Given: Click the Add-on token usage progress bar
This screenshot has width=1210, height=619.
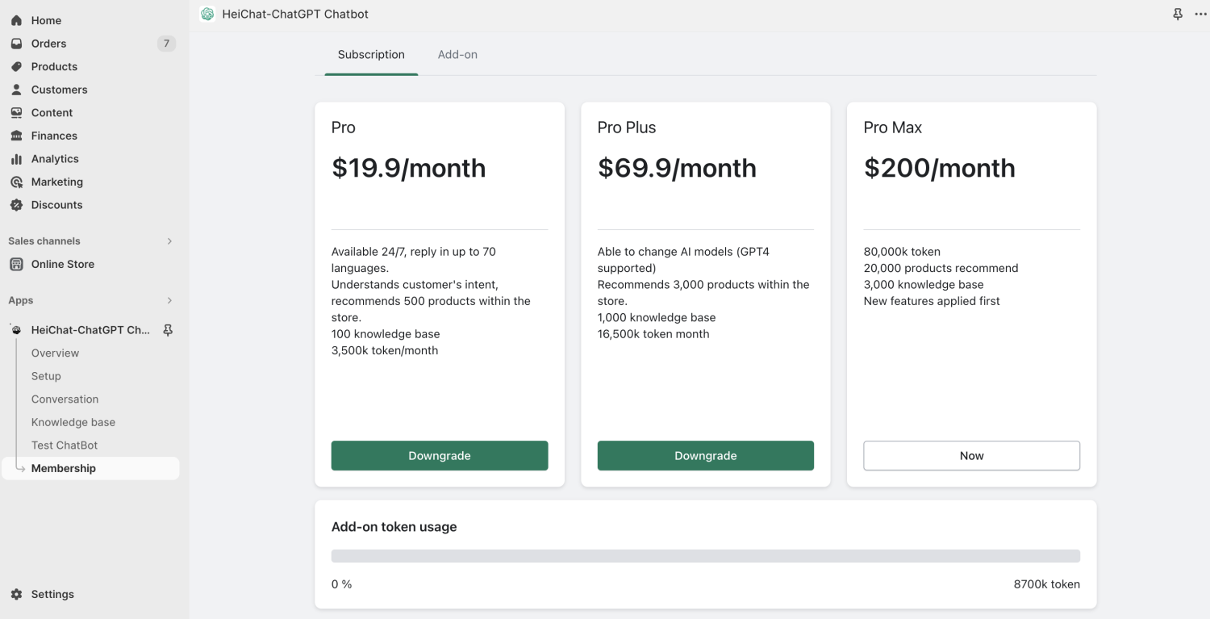Looking at the screenshot, I should pos(706,556).
